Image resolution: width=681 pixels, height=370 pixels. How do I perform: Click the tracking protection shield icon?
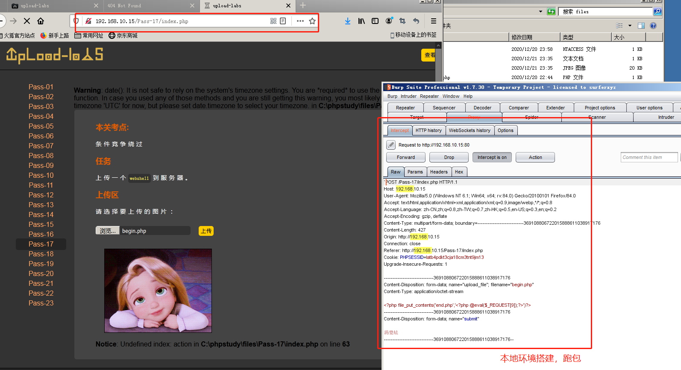pos(76,21)
